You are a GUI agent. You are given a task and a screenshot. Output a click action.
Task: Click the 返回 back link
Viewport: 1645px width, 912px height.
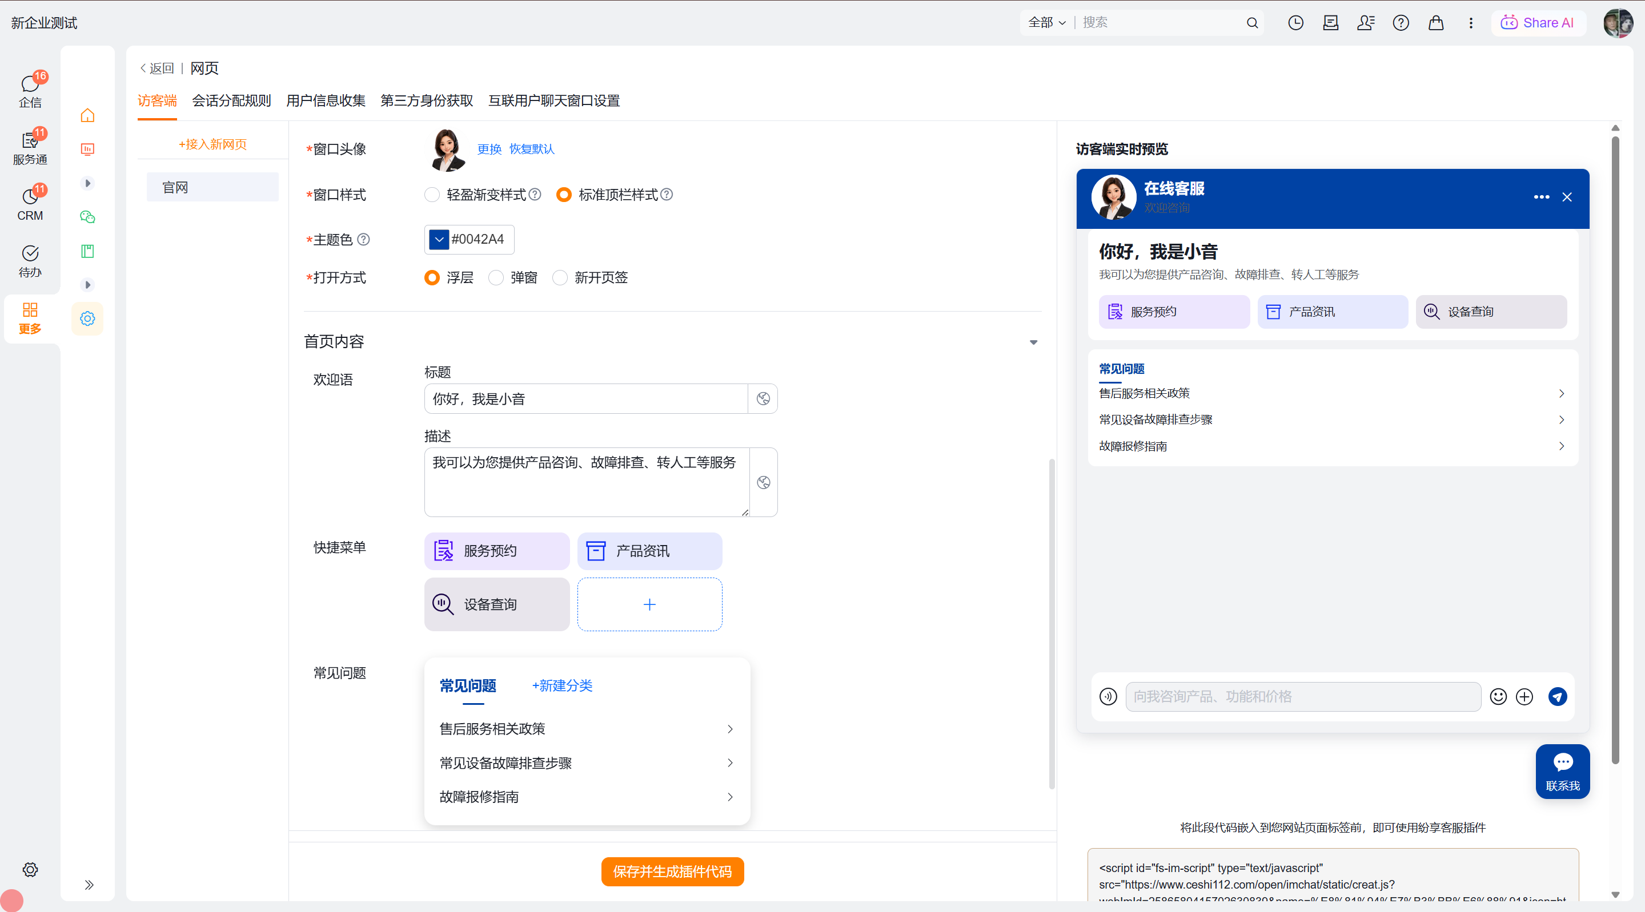coord(157,68)
